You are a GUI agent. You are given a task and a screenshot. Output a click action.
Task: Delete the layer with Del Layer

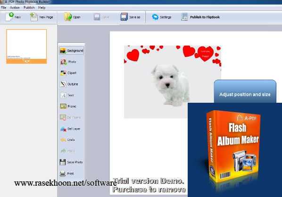click(x=70, y=129)
